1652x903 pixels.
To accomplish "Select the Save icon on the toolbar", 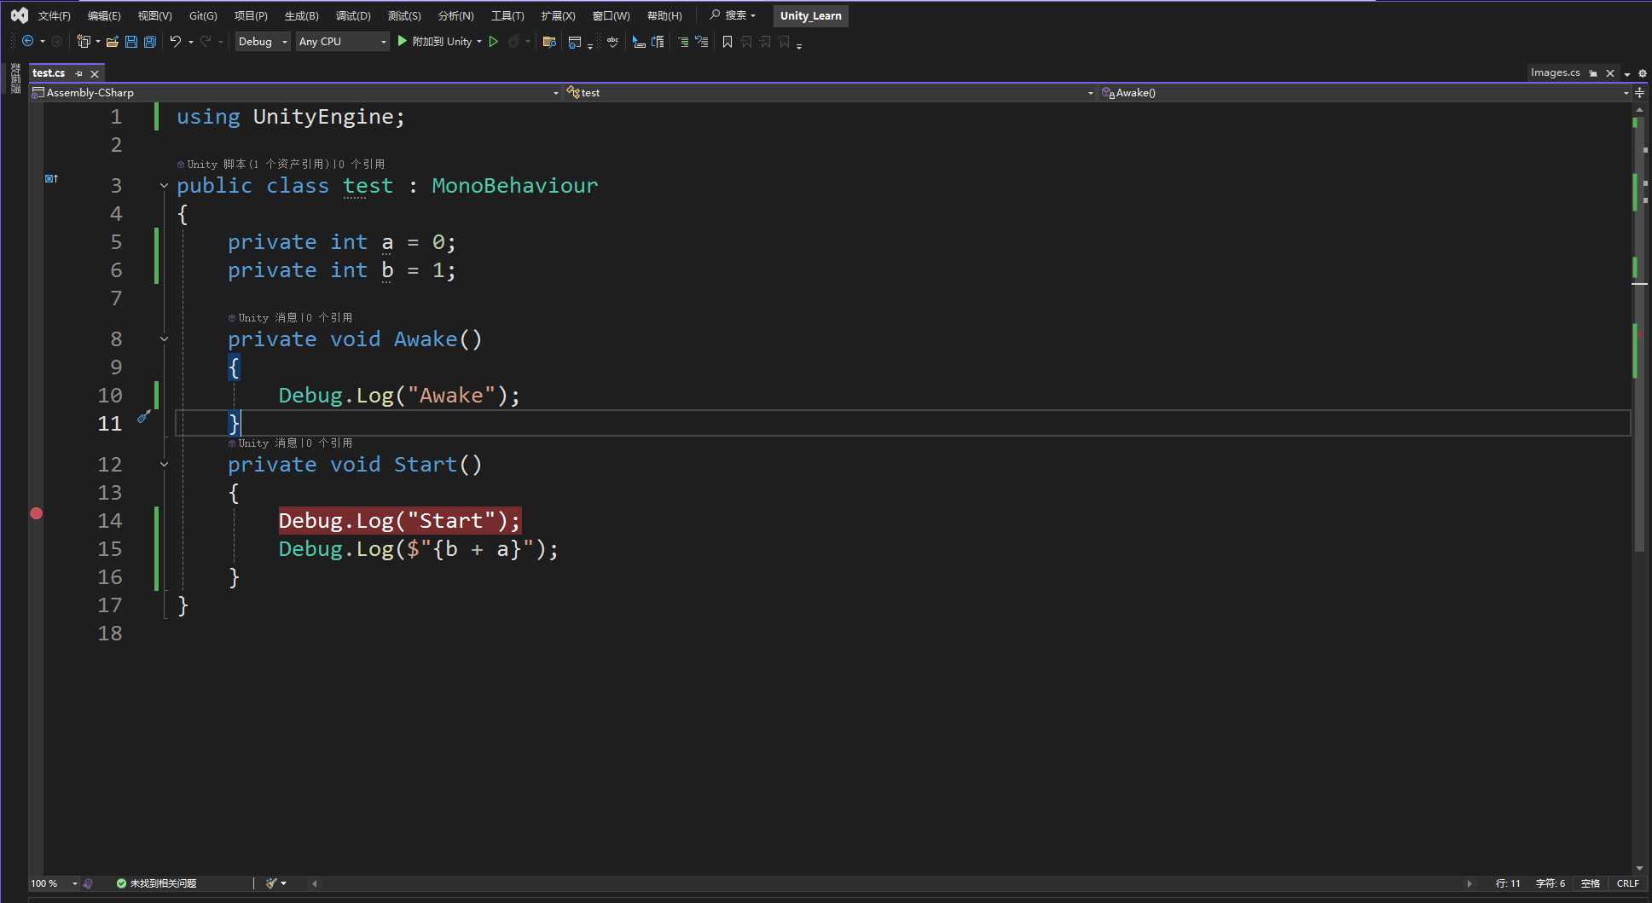I will [130, 41].
